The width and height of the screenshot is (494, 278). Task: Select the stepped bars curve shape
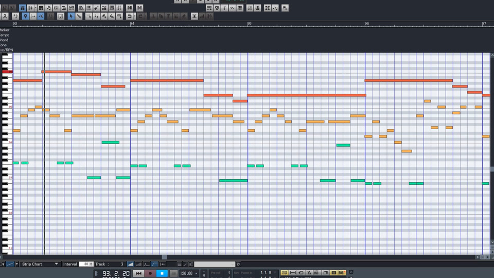click(138, 264)
